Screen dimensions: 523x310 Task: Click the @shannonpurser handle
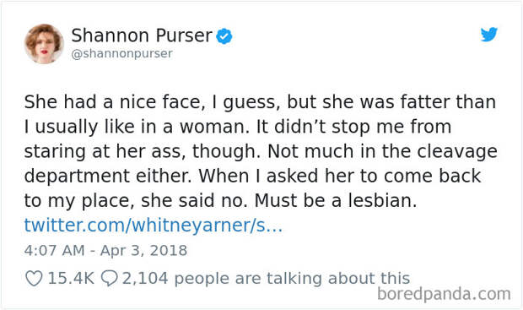coord(121,53)
